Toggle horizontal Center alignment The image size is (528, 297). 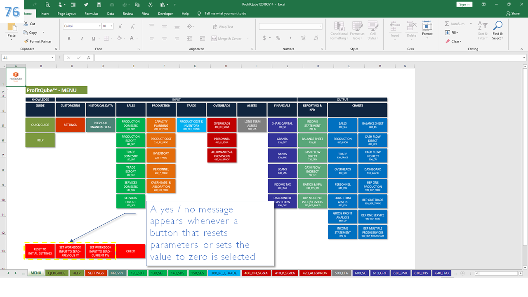point(164,38)
